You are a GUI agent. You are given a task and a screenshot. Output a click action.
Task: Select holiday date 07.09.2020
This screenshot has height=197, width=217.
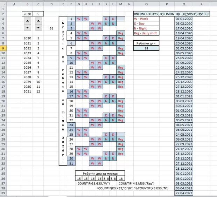click(184, 63)
